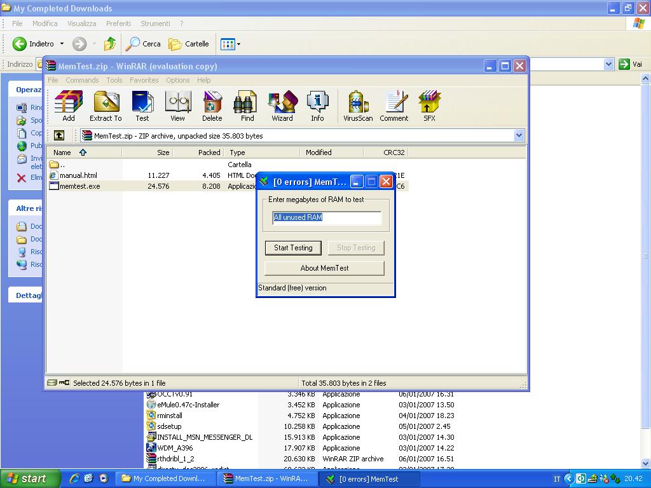Viewport: 651px width, 488px height.
Task: Click the Add icon in WinRAR toolbar
Action: [x=69, y=105]
